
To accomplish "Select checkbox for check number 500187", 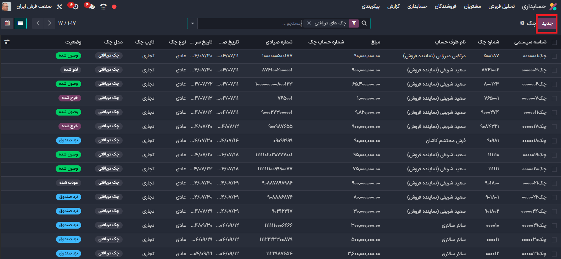I will [554, 56].
